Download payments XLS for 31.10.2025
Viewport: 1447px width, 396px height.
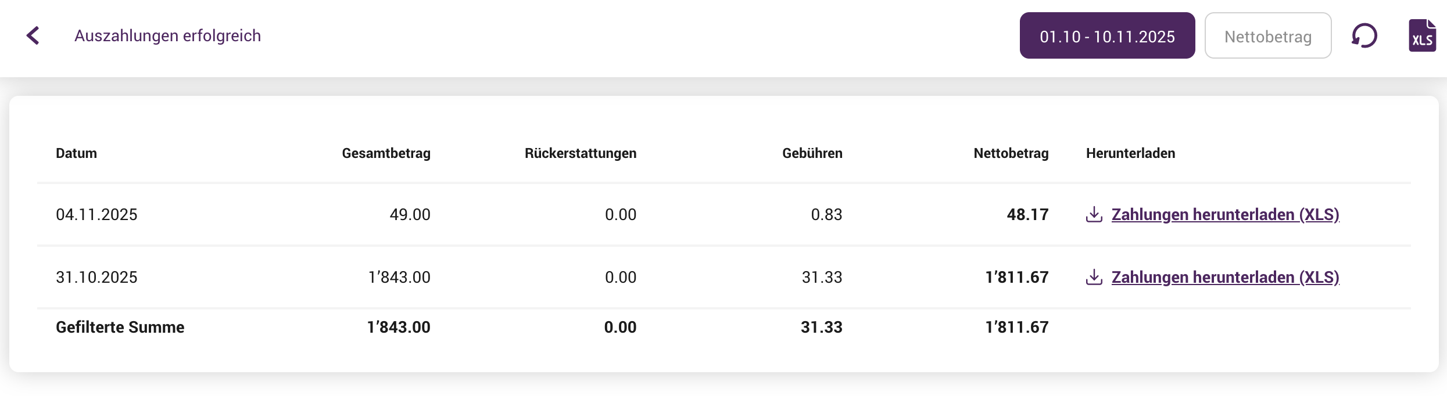[1225, 277]
